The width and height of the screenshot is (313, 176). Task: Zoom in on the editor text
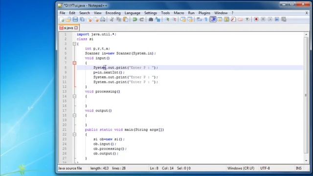pos(167,20)
